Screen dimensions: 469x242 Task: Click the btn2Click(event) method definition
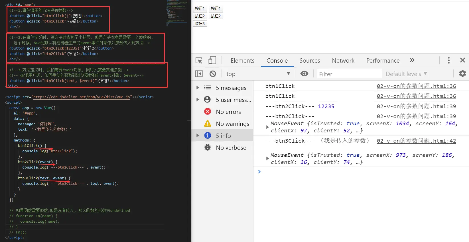point(38,162)
